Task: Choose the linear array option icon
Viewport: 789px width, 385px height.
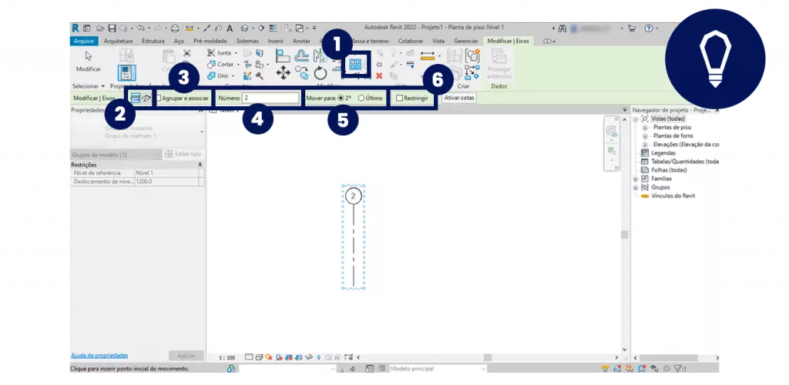Action: coord(136,98)
